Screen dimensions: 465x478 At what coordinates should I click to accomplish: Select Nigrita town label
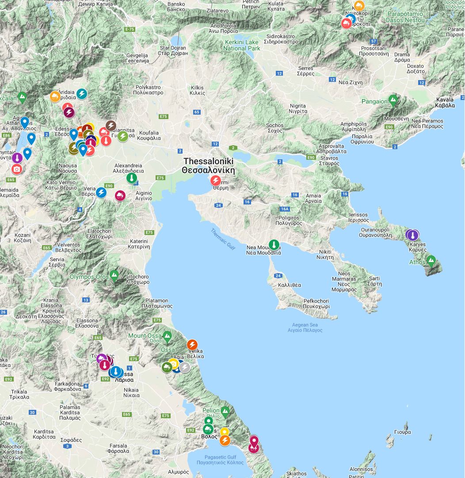click(x=298, y=108)
